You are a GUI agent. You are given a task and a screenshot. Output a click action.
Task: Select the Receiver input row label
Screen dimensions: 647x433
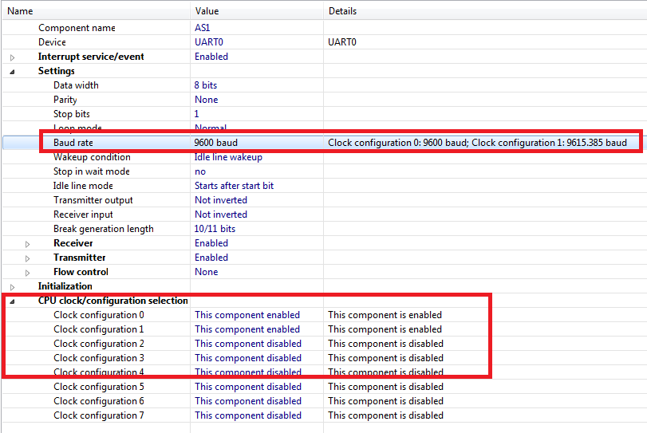(x=83, y=215)
